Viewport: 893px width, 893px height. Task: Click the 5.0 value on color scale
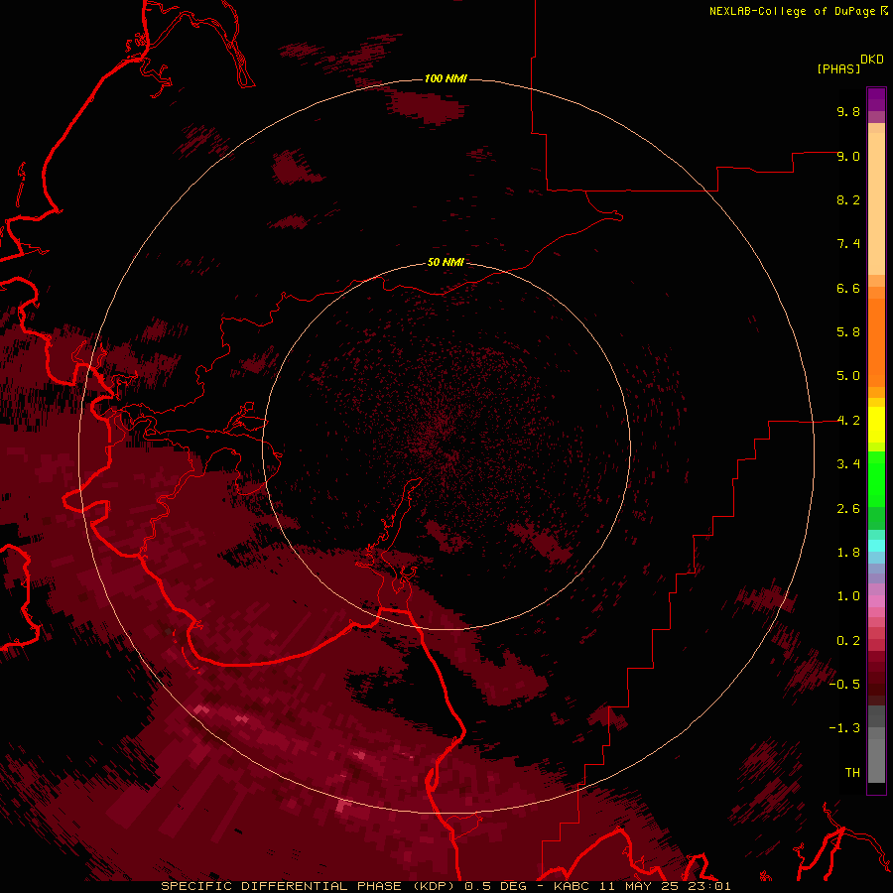coord(848,376)
